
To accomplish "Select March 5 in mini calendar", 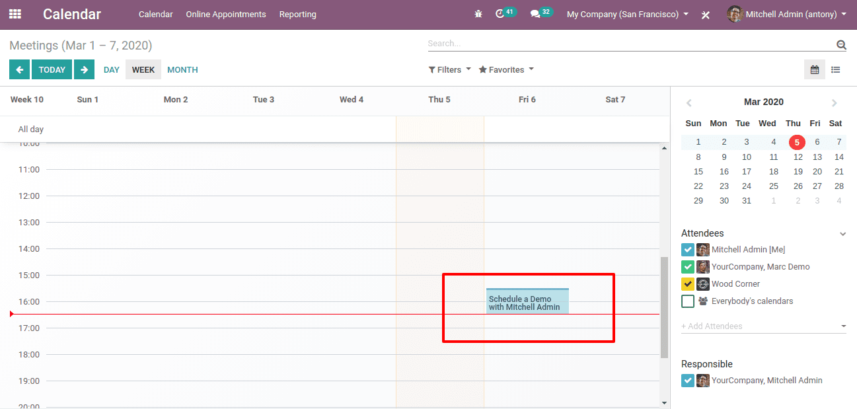I will [x=797, y=142].
